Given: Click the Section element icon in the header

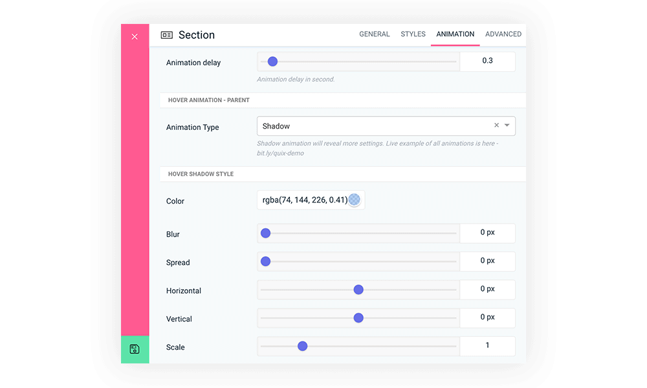Looking at the screenshot, I should (167, 35).
